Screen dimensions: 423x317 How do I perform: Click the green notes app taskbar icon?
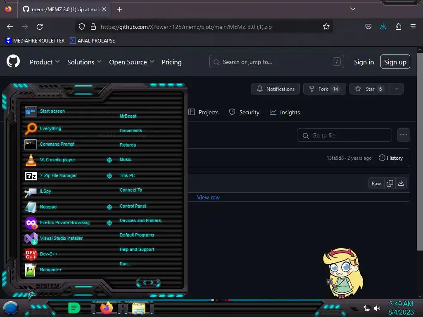point(74,308)
